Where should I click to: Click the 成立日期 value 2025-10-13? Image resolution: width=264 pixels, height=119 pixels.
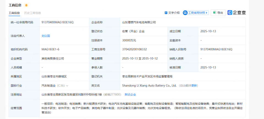208,31
